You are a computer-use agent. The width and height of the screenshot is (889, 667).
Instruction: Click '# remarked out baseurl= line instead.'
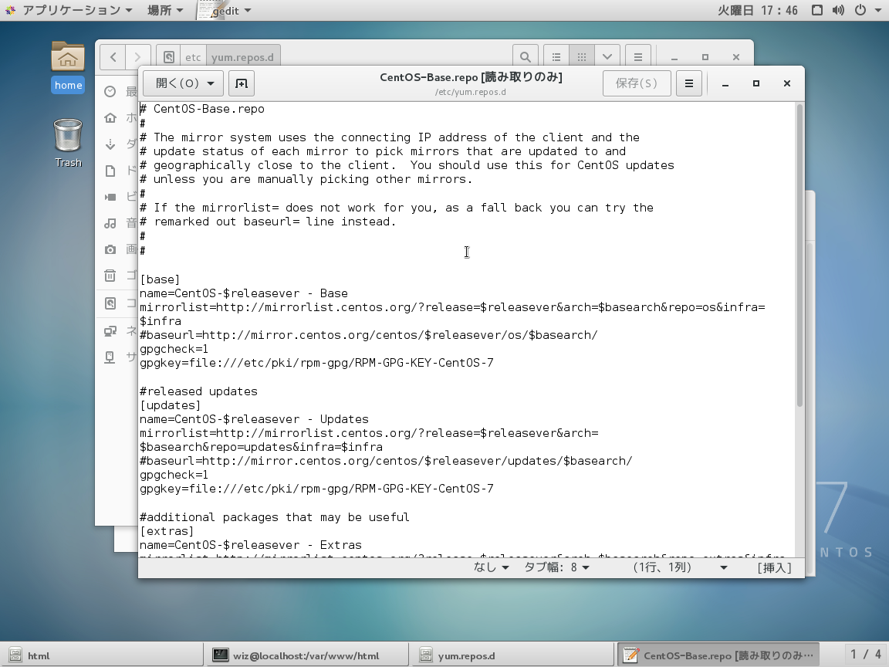[268, 222]
